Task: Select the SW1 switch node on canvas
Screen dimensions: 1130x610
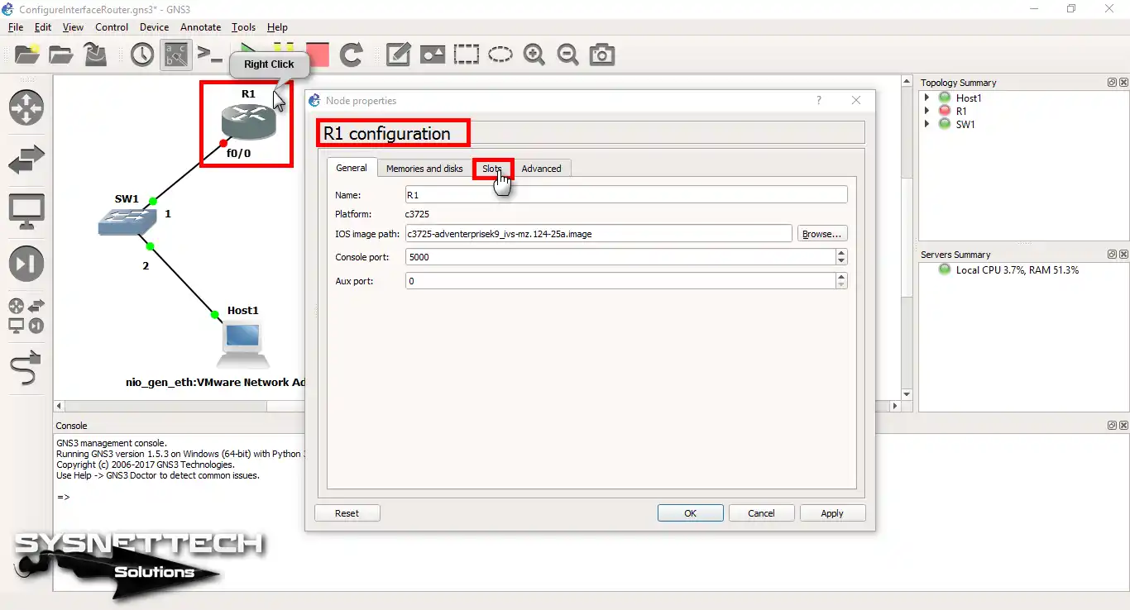Action: [126, 220]
